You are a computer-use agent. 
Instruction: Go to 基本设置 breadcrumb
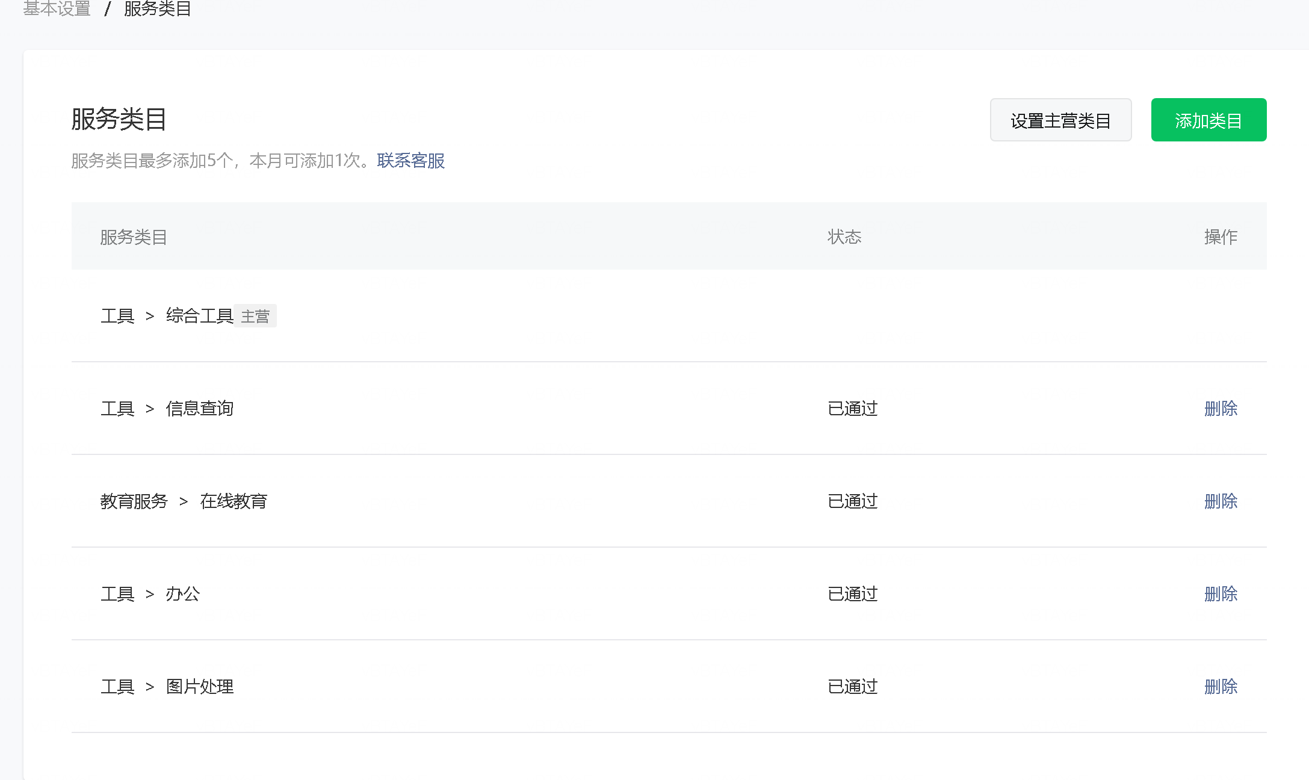[57, 9]
